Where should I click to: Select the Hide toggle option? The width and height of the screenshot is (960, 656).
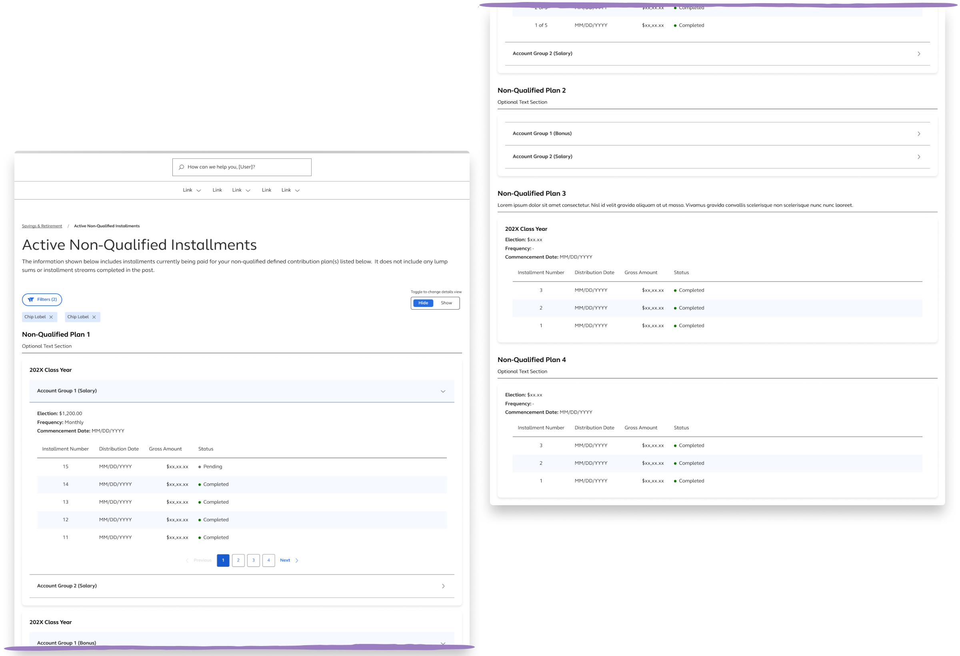click(423, 303)
